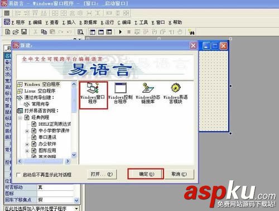Click the second window layout toolbar icon

pyautogui.click(x=101, y=32)
